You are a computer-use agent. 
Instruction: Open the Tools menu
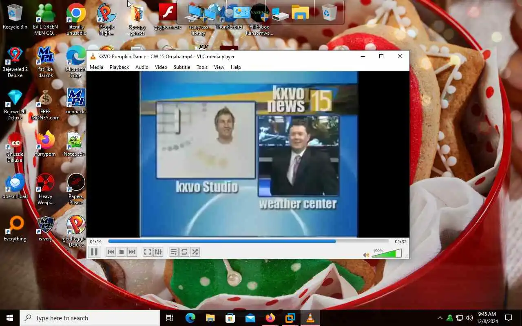coord(202,67)
